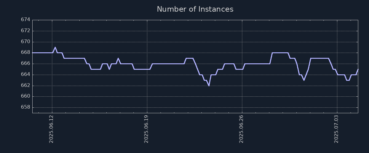369x153 pixels.
Task: Click the line dip at 663 after 06.26
Action: [304, 80]
